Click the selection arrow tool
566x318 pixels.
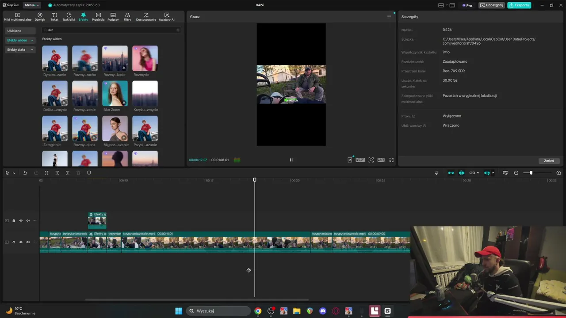[x=7, y=173]
